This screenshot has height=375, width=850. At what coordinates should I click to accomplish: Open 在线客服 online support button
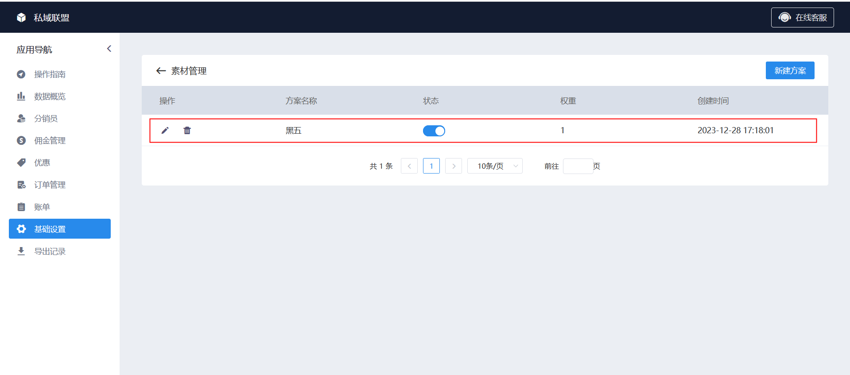pos(802,18)
